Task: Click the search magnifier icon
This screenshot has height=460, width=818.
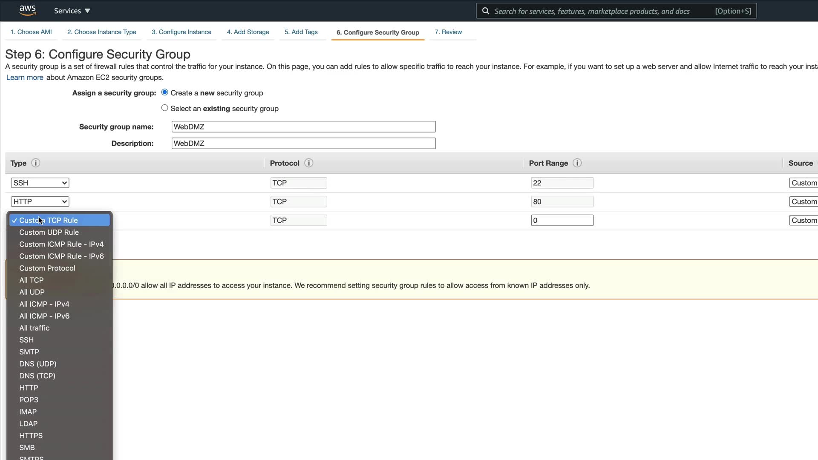Action: tap(485, 11)
